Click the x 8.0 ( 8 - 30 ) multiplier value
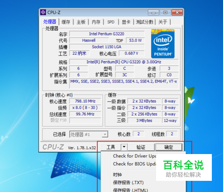The image size is (223, 192). point(85,108)
